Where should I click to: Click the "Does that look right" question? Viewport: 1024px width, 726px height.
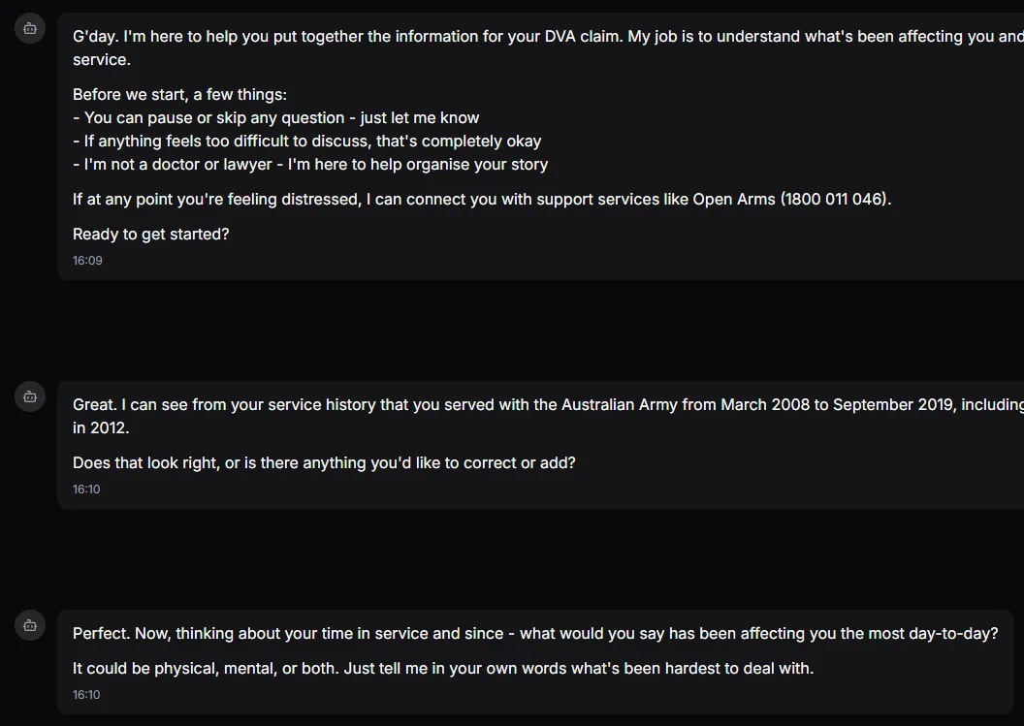tap(324, 463)
